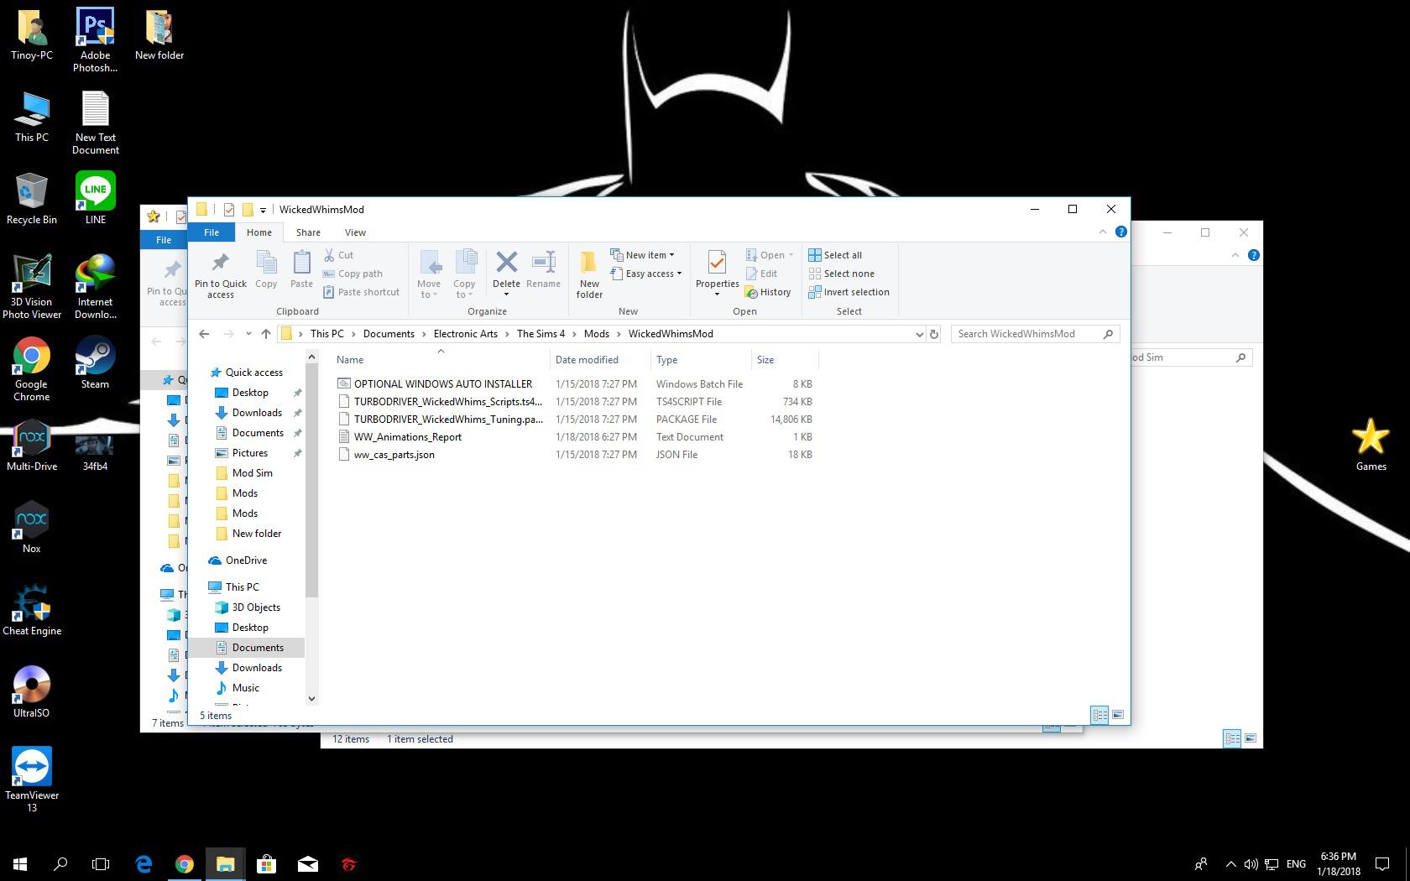Viewport: 1410px width, 881px height.
Task: Click Paste shortcut command
Action: click(362, 292)
